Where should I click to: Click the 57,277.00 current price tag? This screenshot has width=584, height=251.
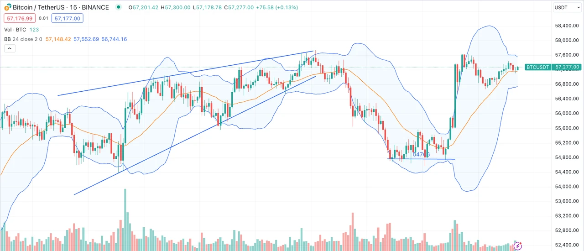[567, 67]
